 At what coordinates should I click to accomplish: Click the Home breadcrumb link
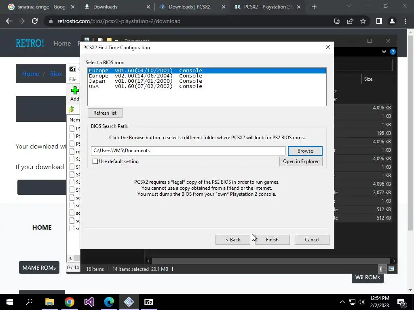coord(30,74)
